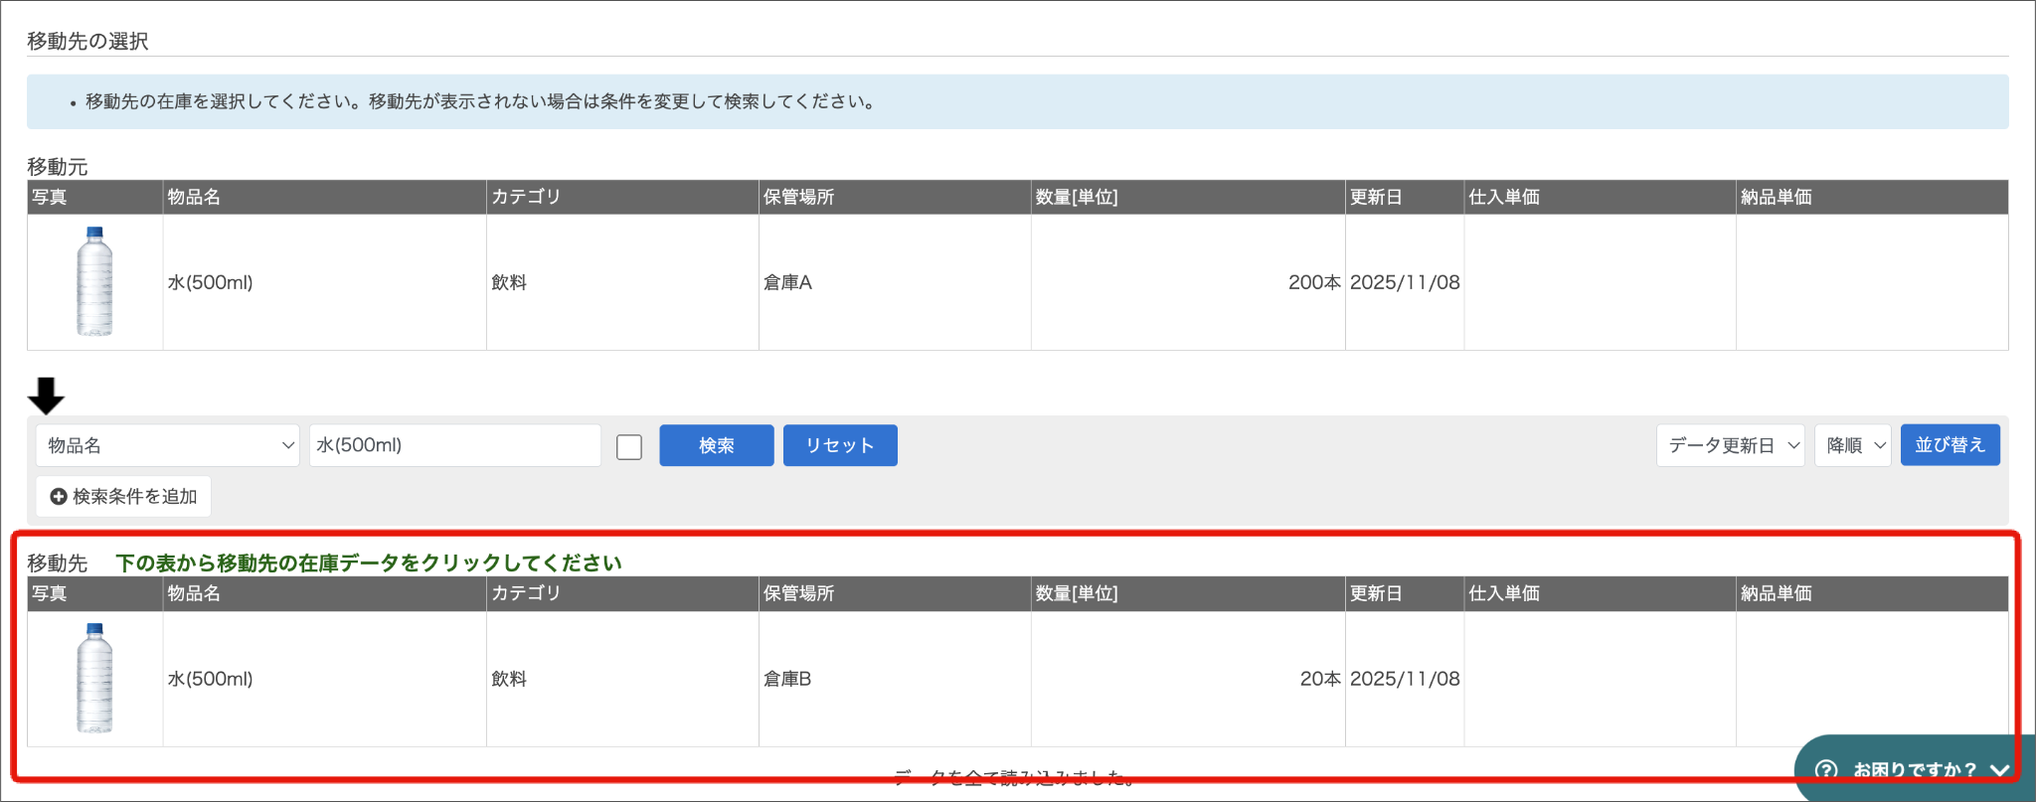Click the 検索条件を追加 button
This screenshot has width=2036, height=802.
point(123,496)
